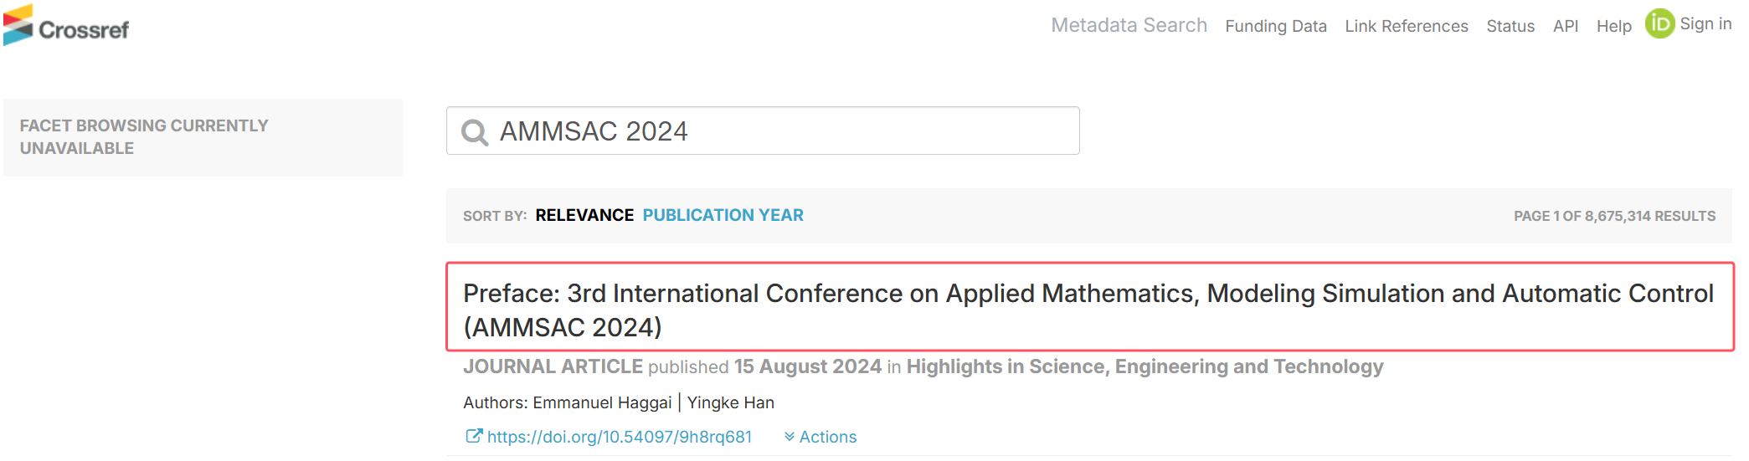Open the Status link
The height and width of the screenshot is (461, 1749).
tap(1510, 26)
